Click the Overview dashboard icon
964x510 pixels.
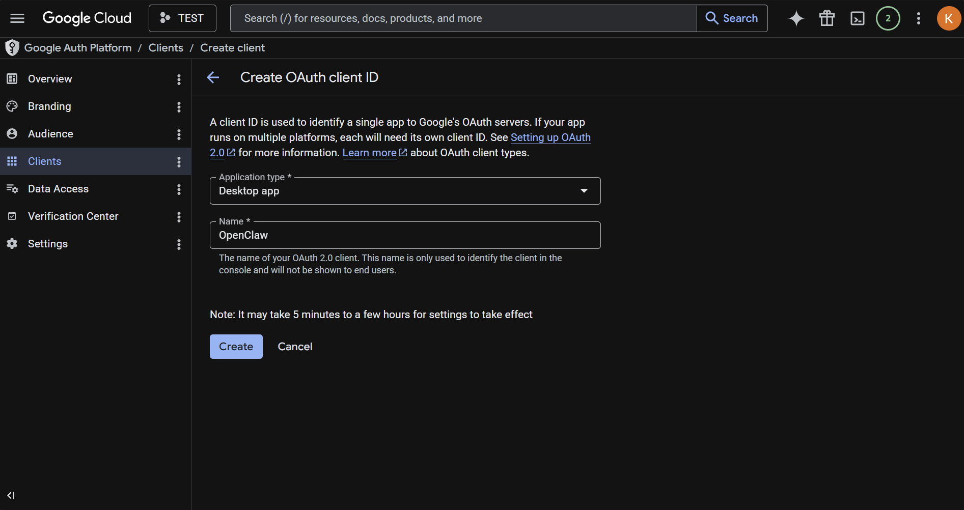(x=12, y=79)
